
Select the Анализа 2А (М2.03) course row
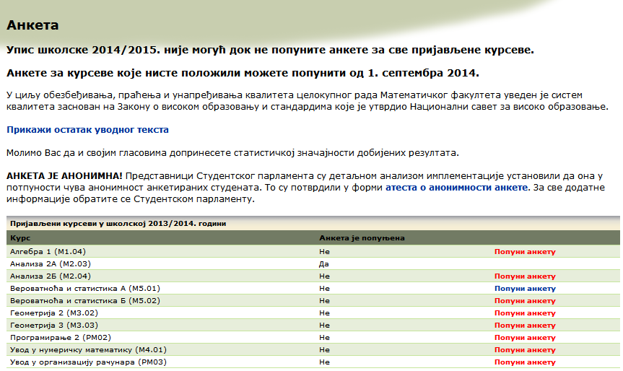[50, 264]
